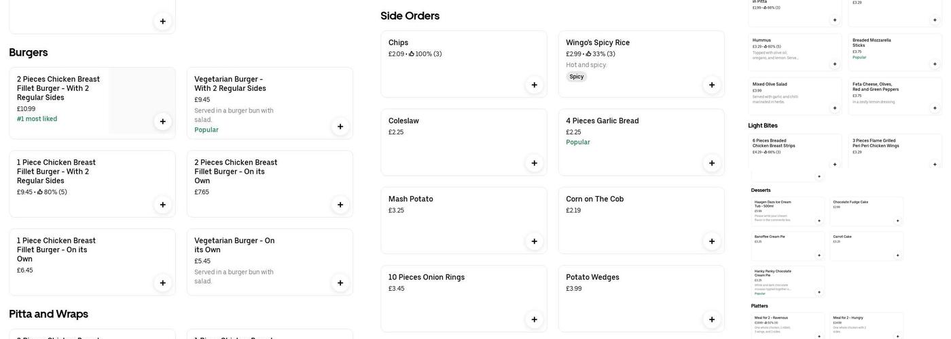Add Potato Wedges to basket
The width and height of the screenshot is (951, 339).
[x=711, y=319]
